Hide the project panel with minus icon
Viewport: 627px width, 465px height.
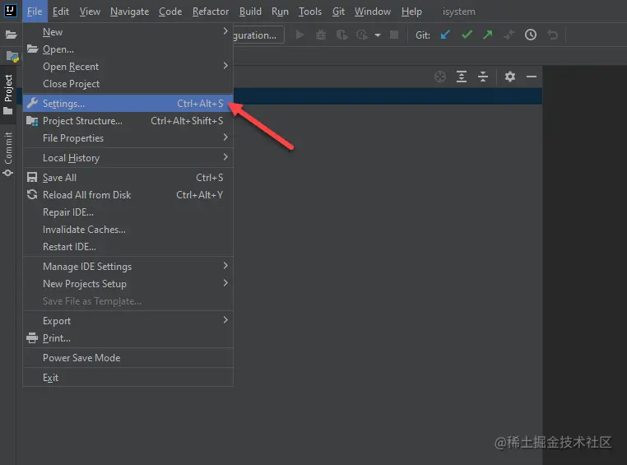[532, 77]
